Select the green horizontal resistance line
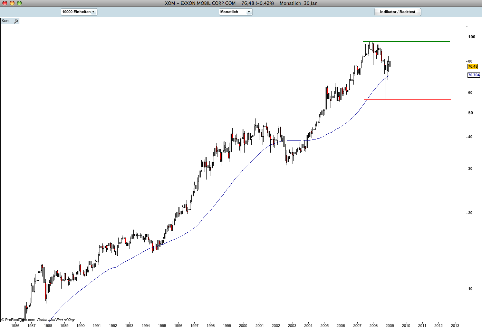 point(406,41)
